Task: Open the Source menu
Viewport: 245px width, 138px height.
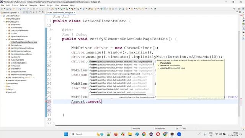Action: point(15,5)
